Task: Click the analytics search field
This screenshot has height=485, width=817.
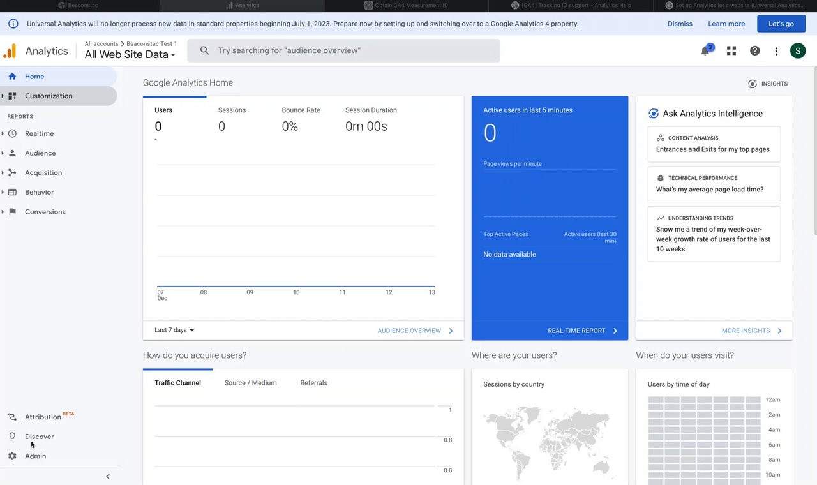Action: coord(343,50)
